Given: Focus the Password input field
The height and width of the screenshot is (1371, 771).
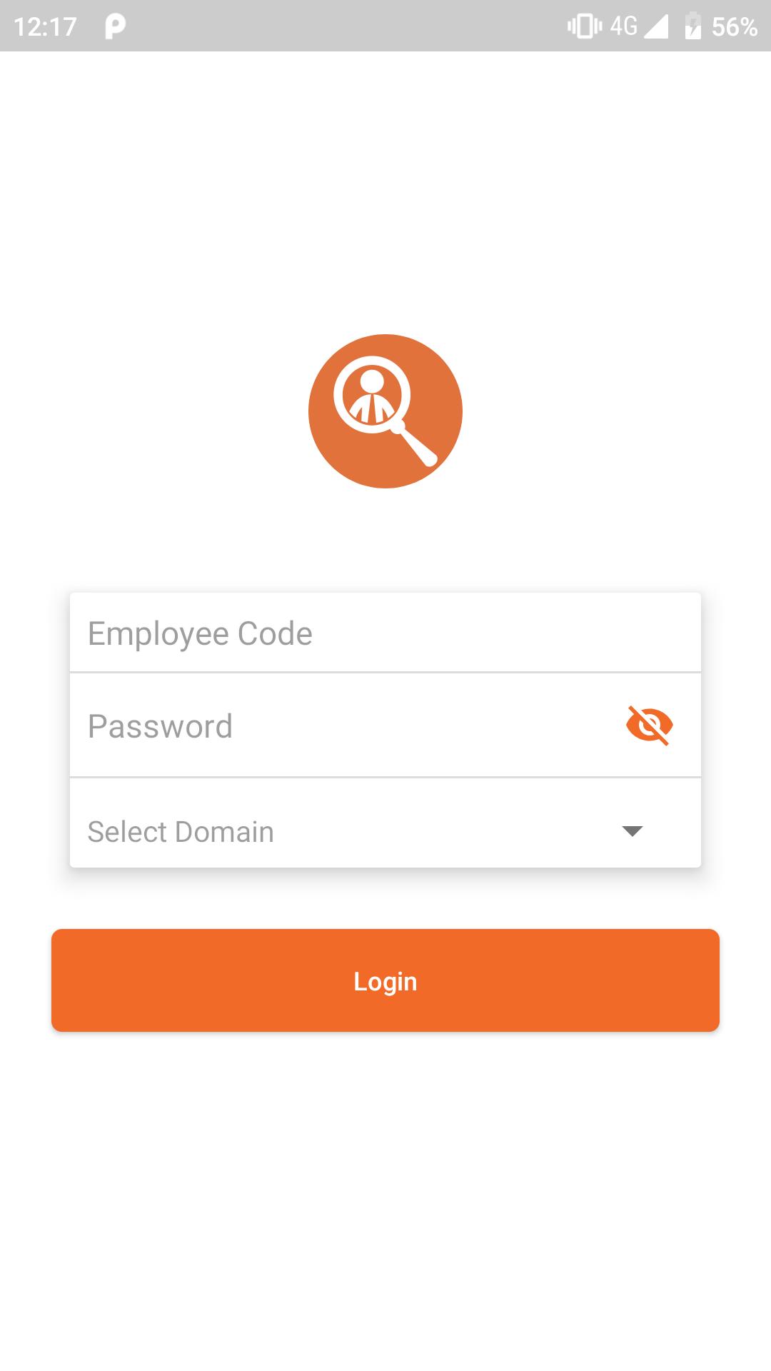Looking at the screenshot, I should pos(385,725).
